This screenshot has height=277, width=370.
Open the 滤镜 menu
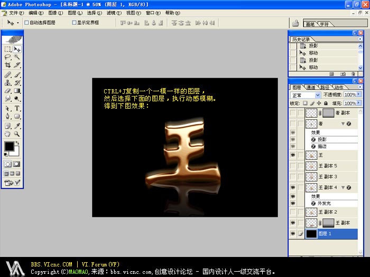110,13
